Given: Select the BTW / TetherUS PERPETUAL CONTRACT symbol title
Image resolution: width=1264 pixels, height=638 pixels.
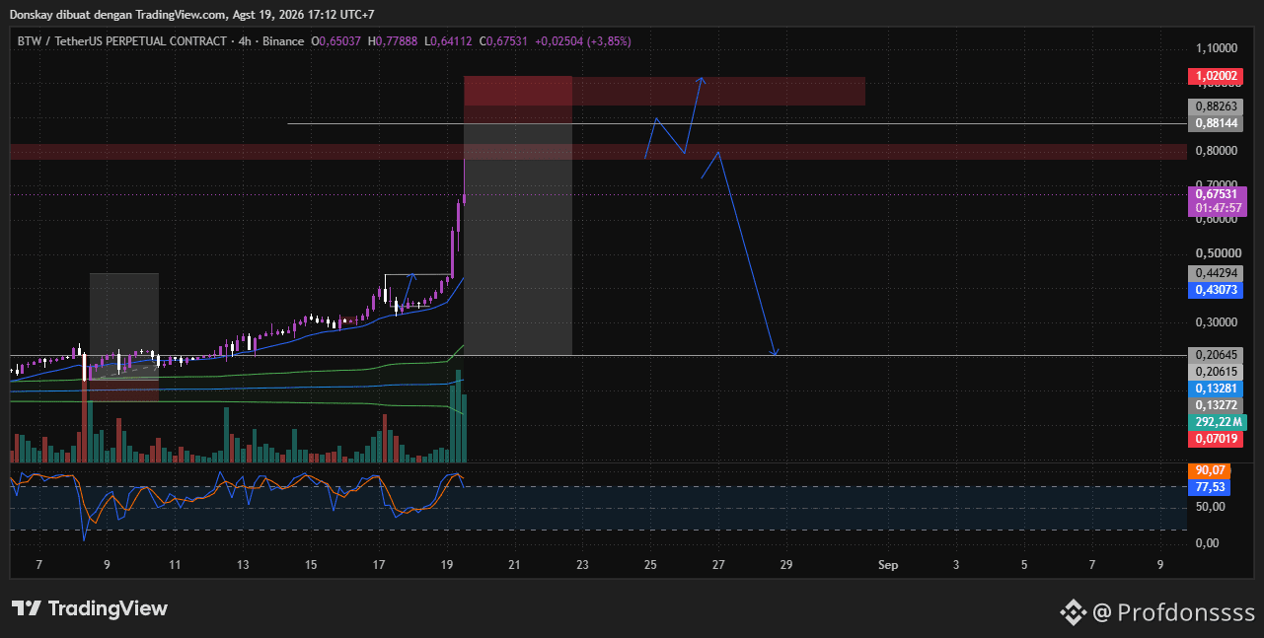Looking at the screenshot, I should (120, 41).
